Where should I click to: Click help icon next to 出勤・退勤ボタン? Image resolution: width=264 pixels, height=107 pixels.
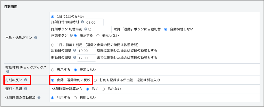[36, 38]
